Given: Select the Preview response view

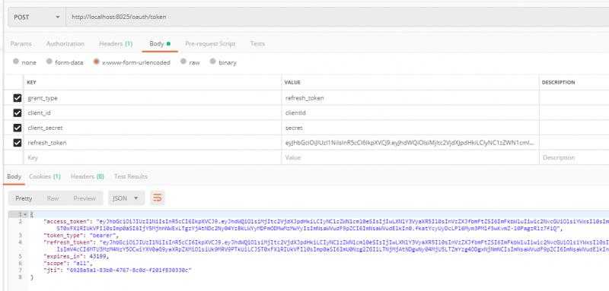Looking at the screenshot, I should 84,198.
